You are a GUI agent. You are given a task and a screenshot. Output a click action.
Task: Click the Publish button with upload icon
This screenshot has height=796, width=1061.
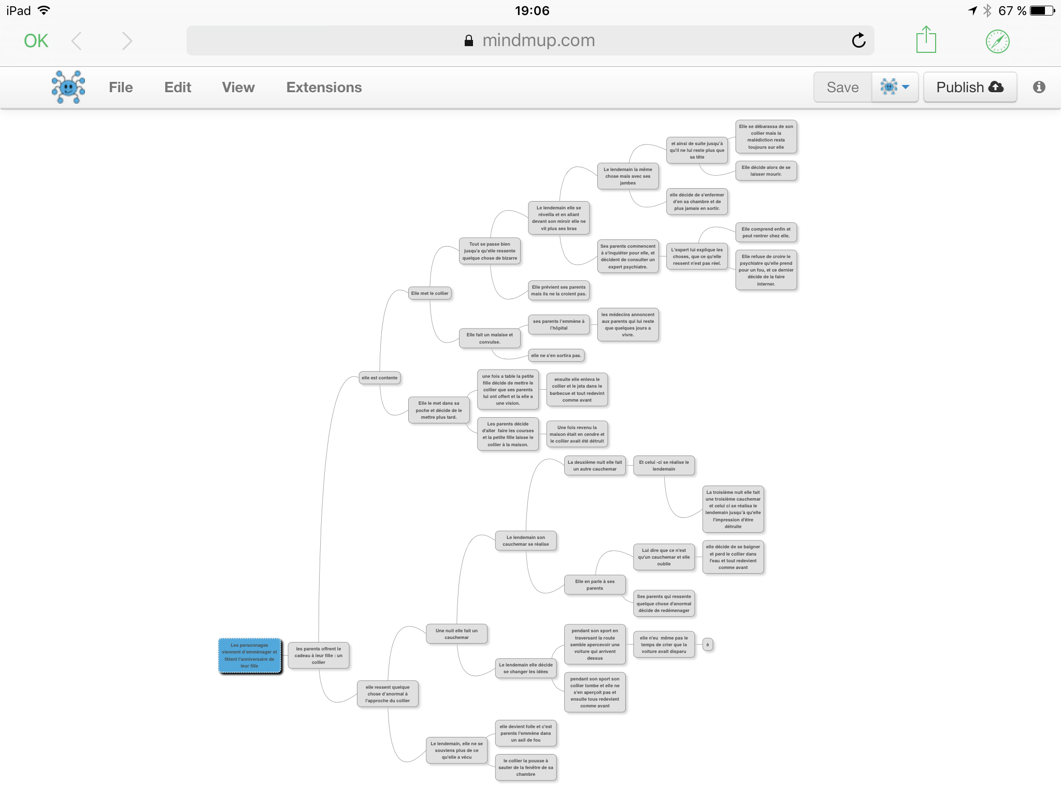(x=969, y=87)
